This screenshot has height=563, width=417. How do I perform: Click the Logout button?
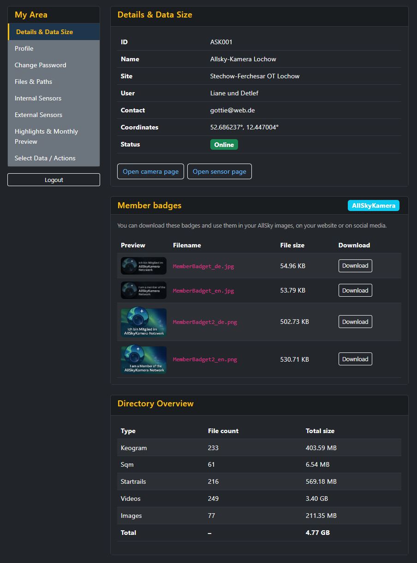tap(54, 180)
